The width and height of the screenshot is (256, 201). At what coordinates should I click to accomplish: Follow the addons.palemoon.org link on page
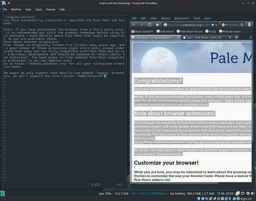(168, 142)
